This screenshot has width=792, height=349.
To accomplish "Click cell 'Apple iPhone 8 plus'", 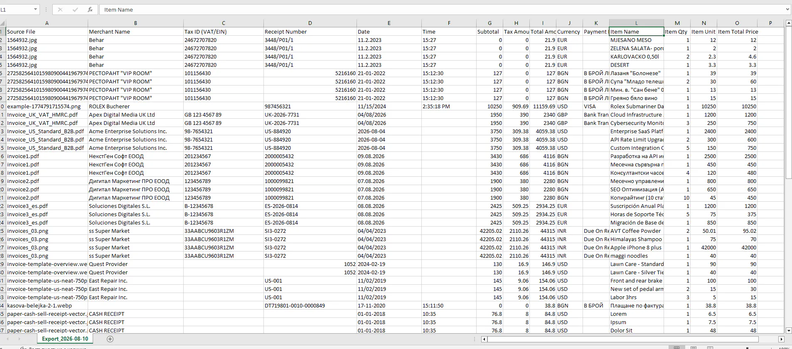I will point(637,247).
